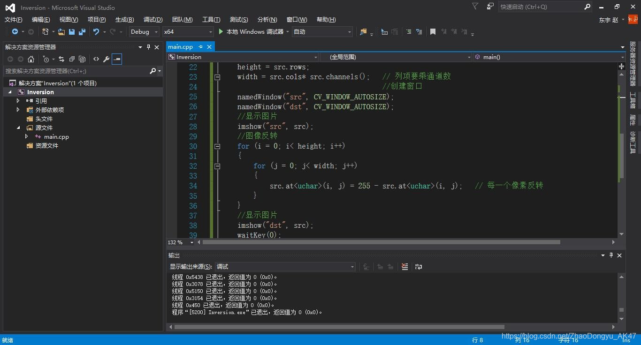Click the View Code icon in Solution Explorer
The height and width of the screenshot is (345, 641).
pyautogui.click(x=96, y=59)
